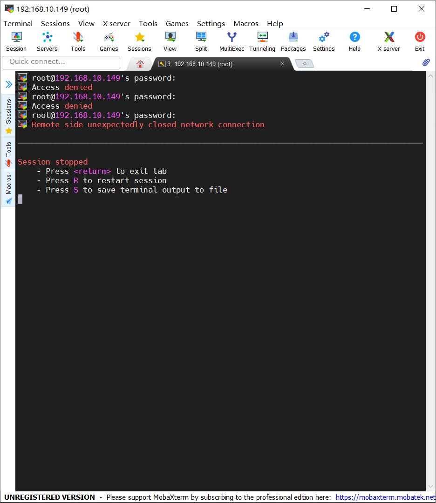Activate the Split terminal icon
Viewport: 436px width, 503px height.
[x=201, y=41]
